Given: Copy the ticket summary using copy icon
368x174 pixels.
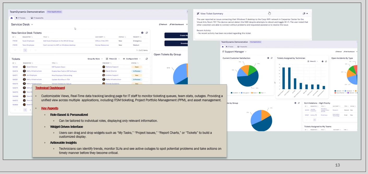Looking at the screenshot, I should click(x=304, y=14).
